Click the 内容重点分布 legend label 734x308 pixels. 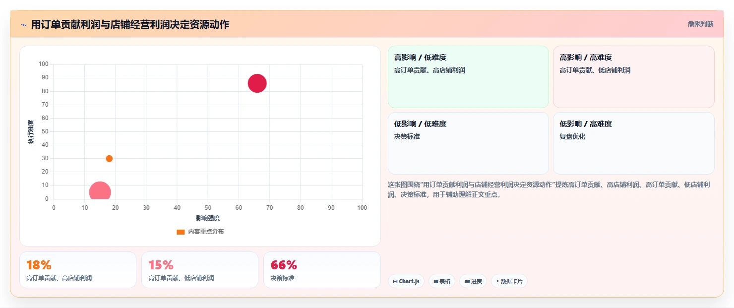(206, 232)
